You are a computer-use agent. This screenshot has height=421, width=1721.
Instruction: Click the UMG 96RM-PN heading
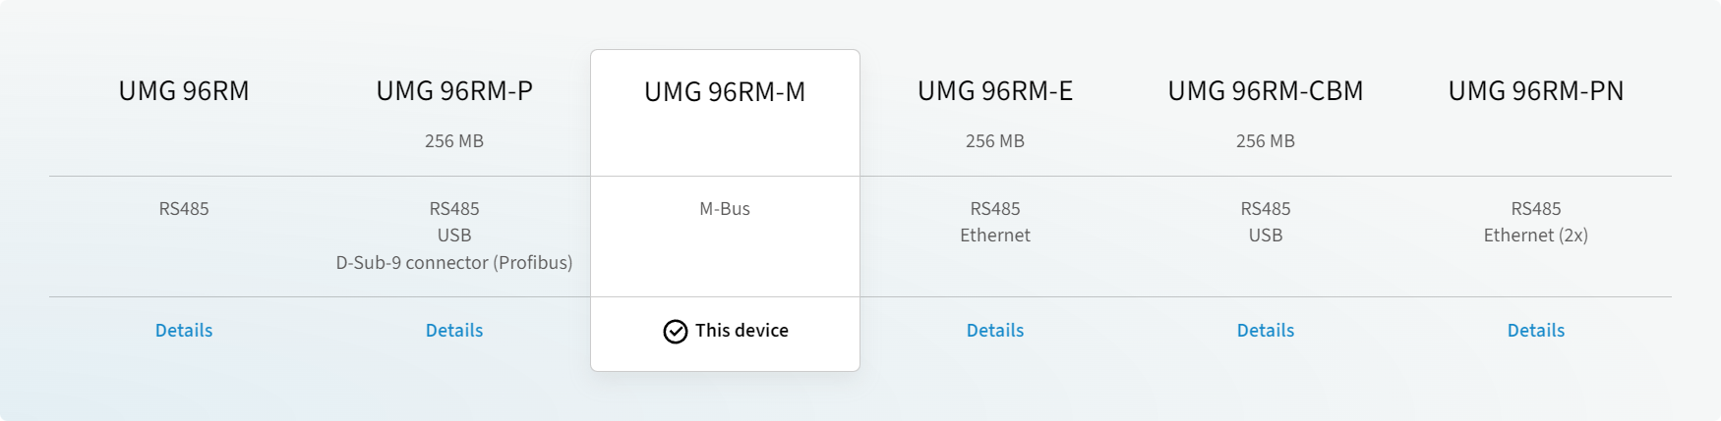pyautogui.click(x=1536, y=91)
